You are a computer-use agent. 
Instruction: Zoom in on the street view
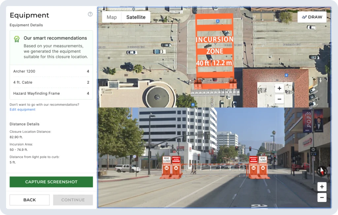(322, 187)
